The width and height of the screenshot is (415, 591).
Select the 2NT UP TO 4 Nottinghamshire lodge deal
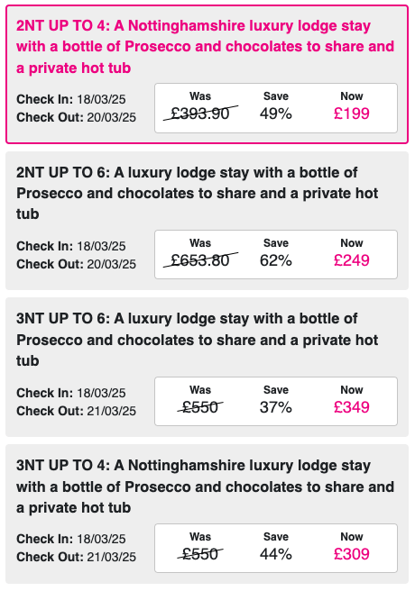click(x=207, y=74)
